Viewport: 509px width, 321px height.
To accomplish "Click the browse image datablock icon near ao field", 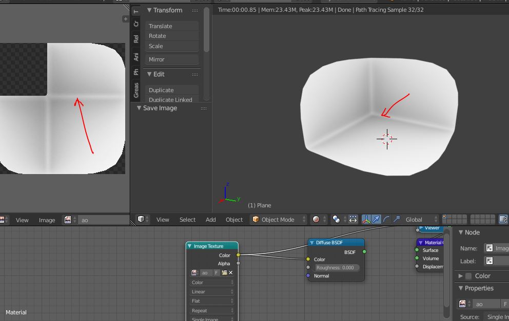I will (x=194, y=272).
